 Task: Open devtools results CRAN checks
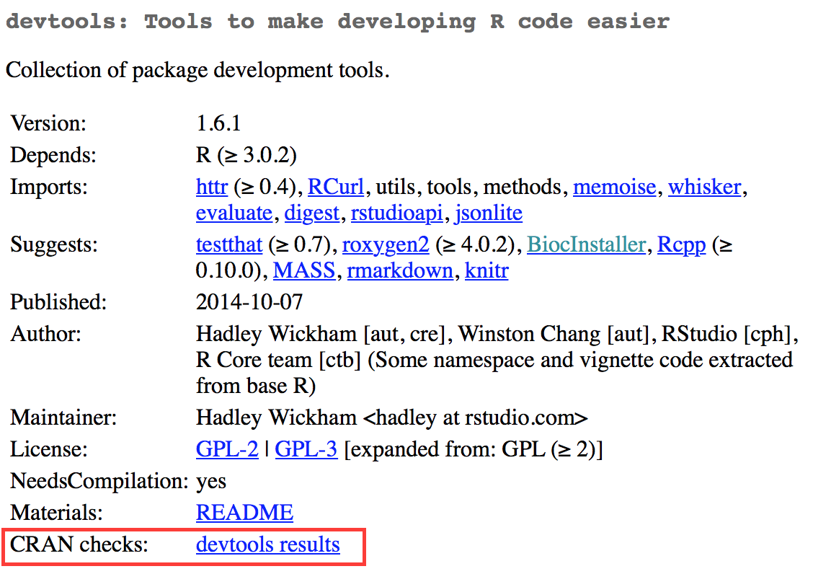pos(268,544)
